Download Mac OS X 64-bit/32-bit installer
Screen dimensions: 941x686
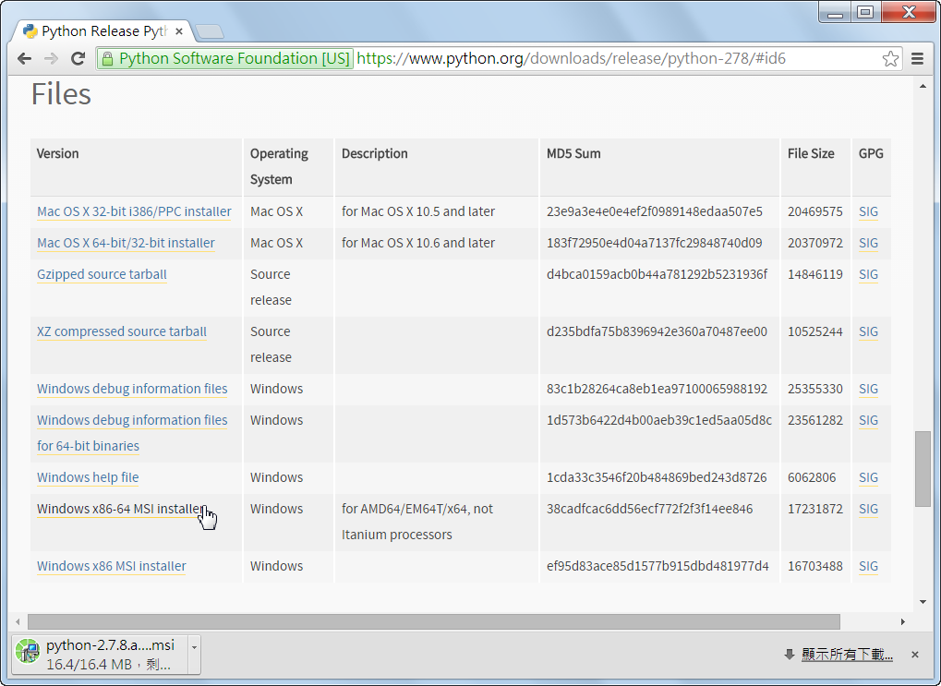pos(126,243)
